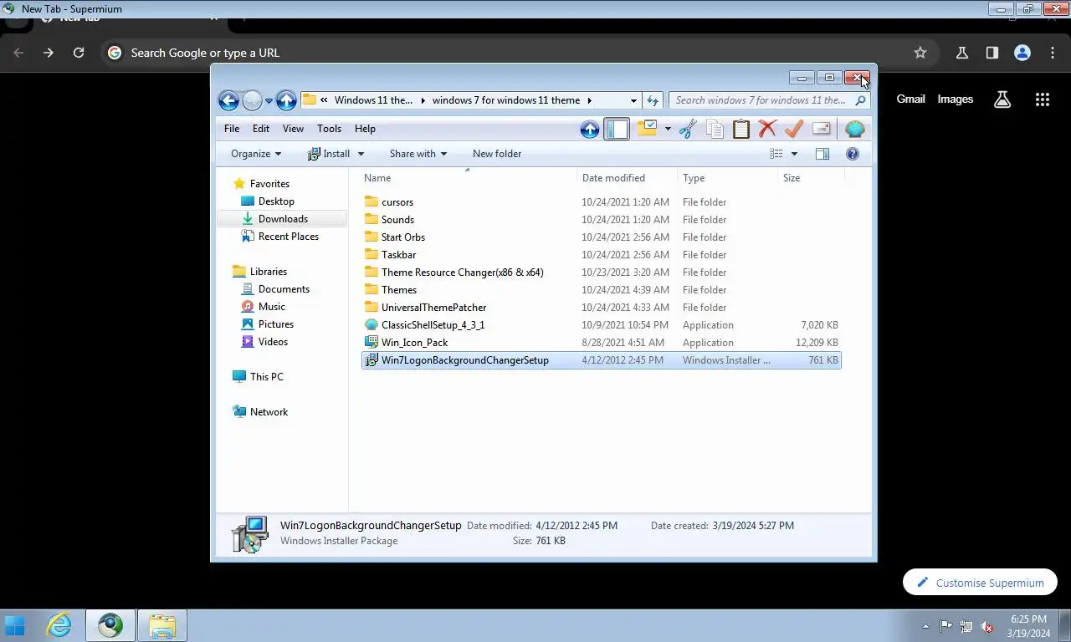The width and height of the screenshot is (1071, 642).
Task: Click the Classic Shell Up one level button
Action: [589, 129]
